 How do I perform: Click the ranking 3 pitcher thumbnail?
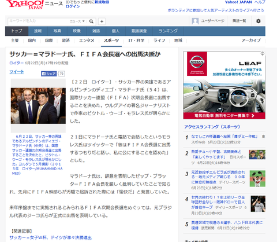(x=257, y=178)
